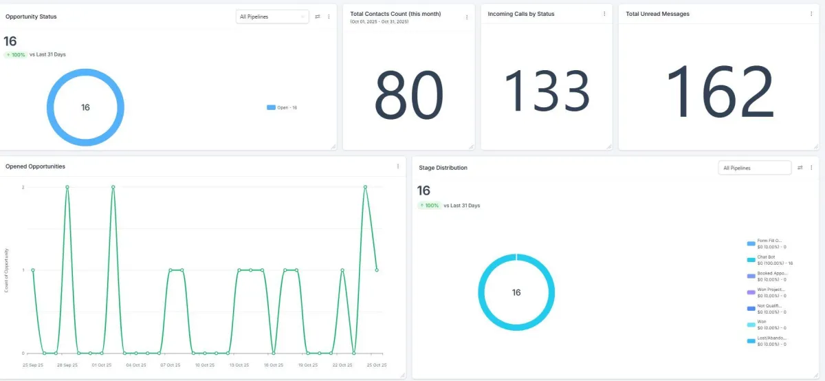Click the Not Qualifi... legend label
The height and width of the screenshot is (381, 825).
pyautogui.click(x=769, y=305)
